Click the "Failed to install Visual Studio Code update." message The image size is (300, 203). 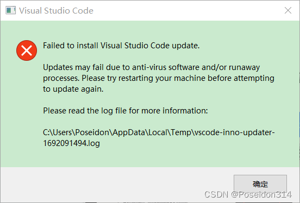[x=121, y=46]
